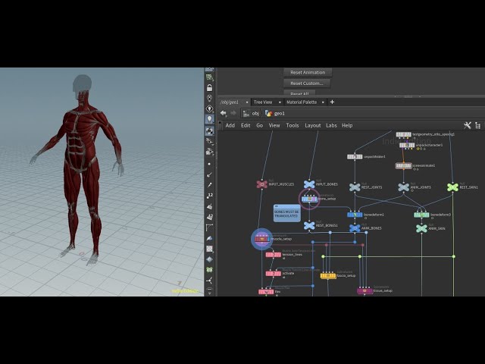Close the /obj/geo1 tab

coord(247,102)
